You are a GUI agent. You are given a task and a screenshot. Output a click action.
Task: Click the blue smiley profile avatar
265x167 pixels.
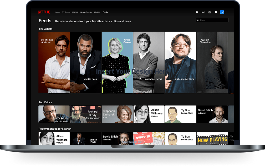coord(222,12)
